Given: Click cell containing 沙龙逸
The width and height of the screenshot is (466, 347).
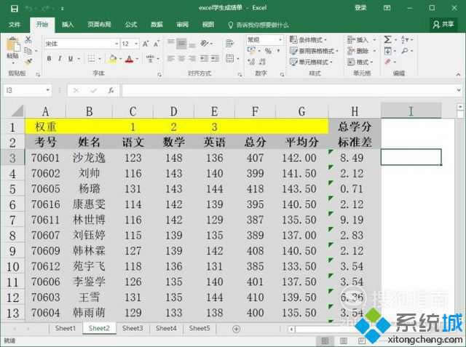Looking at the screenshot, I should click(89, 158).
